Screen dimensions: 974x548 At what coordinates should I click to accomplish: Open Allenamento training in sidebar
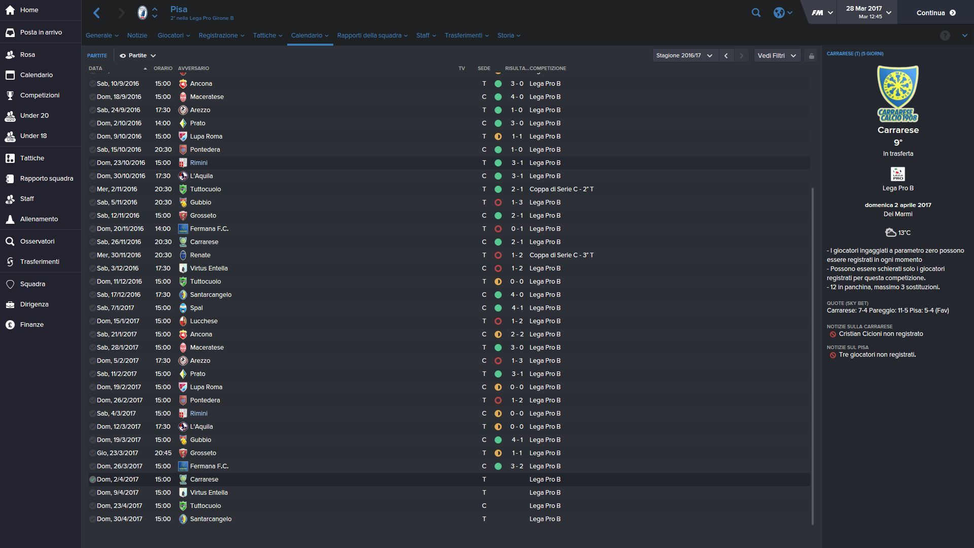coord(39,219)
